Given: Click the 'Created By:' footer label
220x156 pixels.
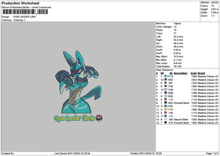Looking at the screenshot, I should coord(8,153).
